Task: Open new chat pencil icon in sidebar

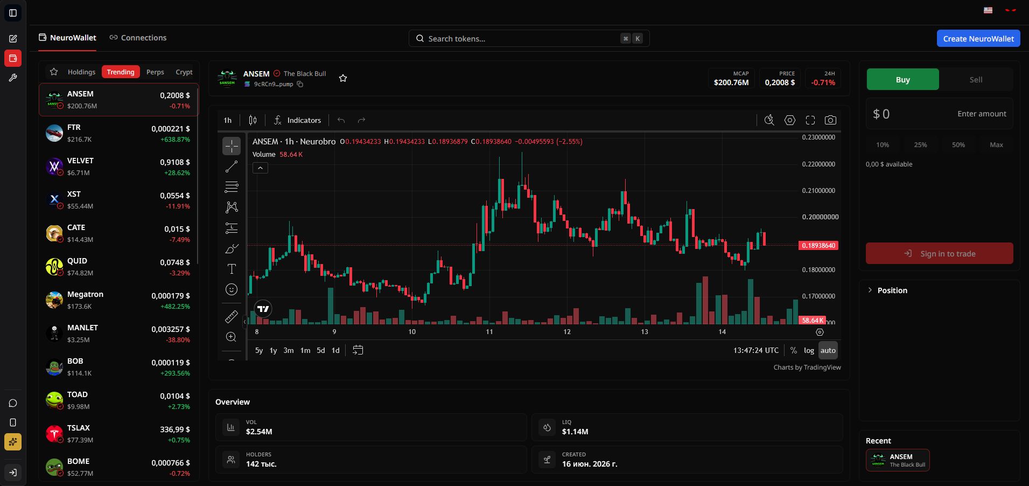Action: (13, 39)
